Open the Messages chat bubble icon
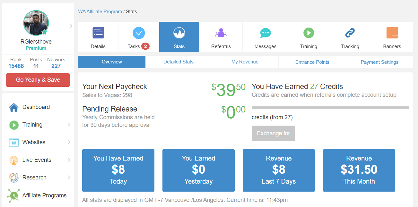The image size is (418, 207). 266,33
